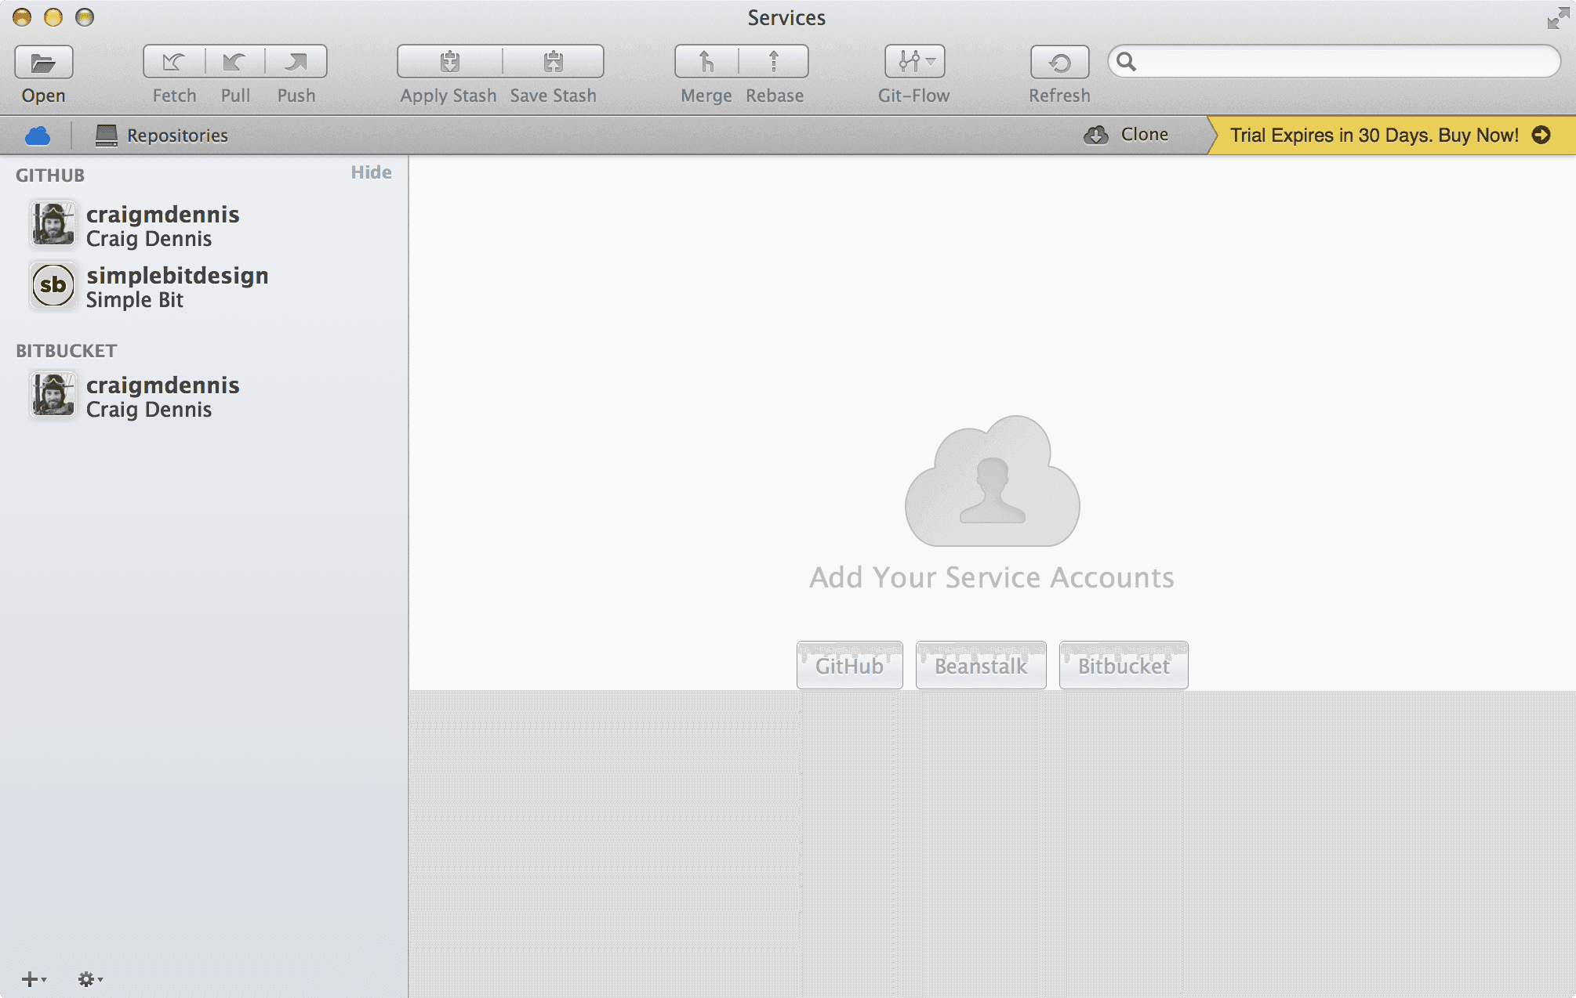Click inside the search field
Screen dimensions: 1576x998
[x=1335, y=61]
